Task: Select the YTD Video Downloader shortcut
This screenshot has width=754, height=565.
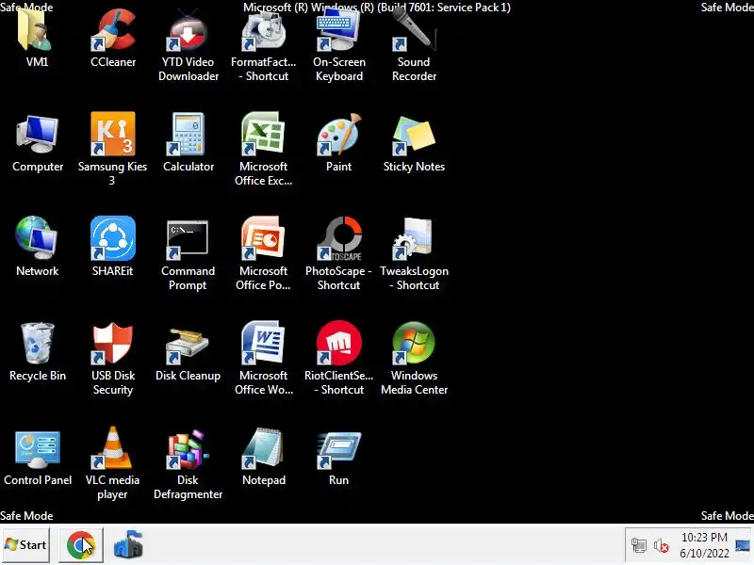Action: pos(188,30)
